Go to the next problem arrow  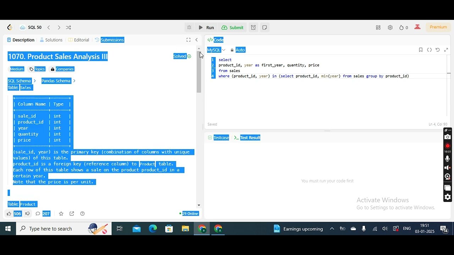(x=59, y=27)
